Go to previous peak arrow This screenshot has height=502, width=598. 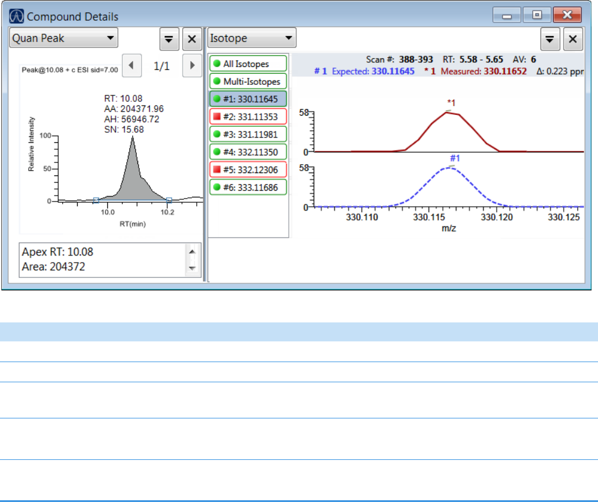[132, 66]
